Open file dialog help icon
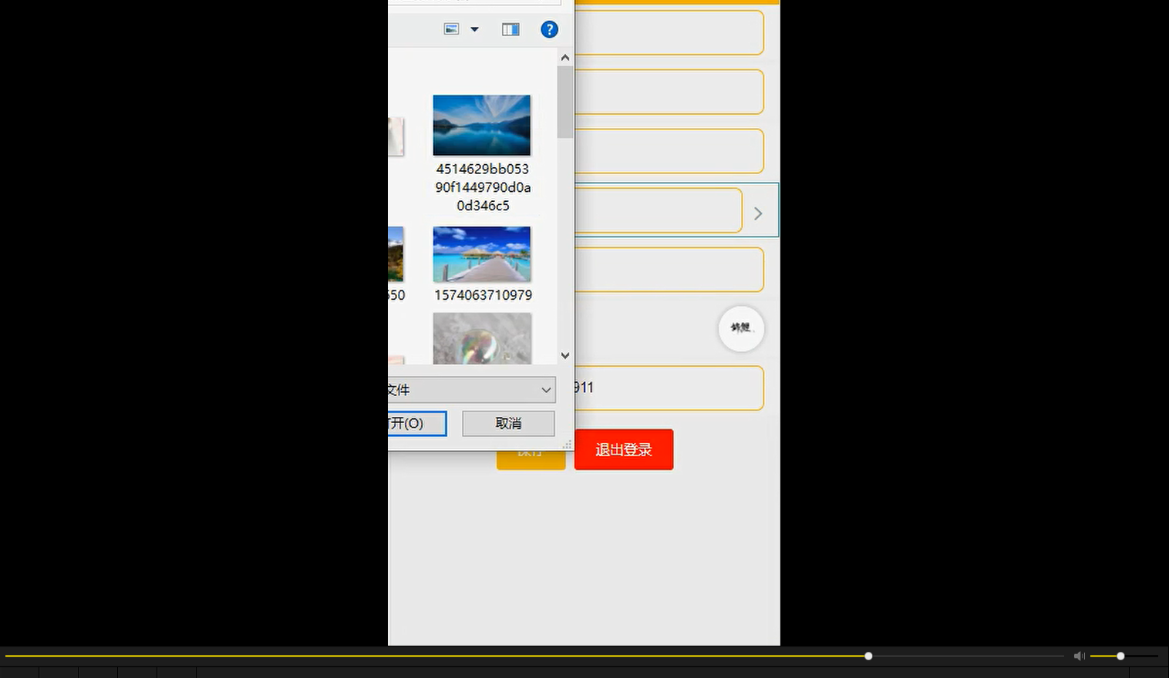1169x678 pixels. pos(549,29)
